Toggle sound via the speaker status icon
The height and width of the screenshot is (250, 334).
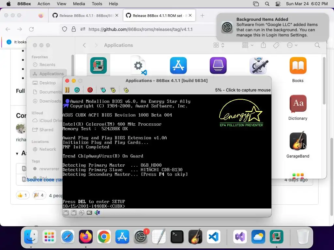click(97, 213)
